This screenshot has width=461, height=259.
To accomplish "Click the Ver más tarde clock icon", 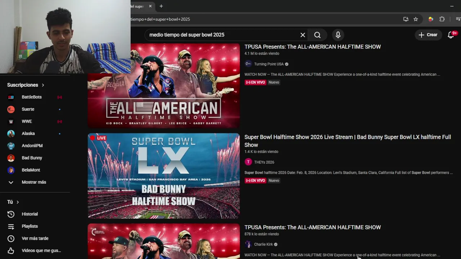I will [11, 238].
